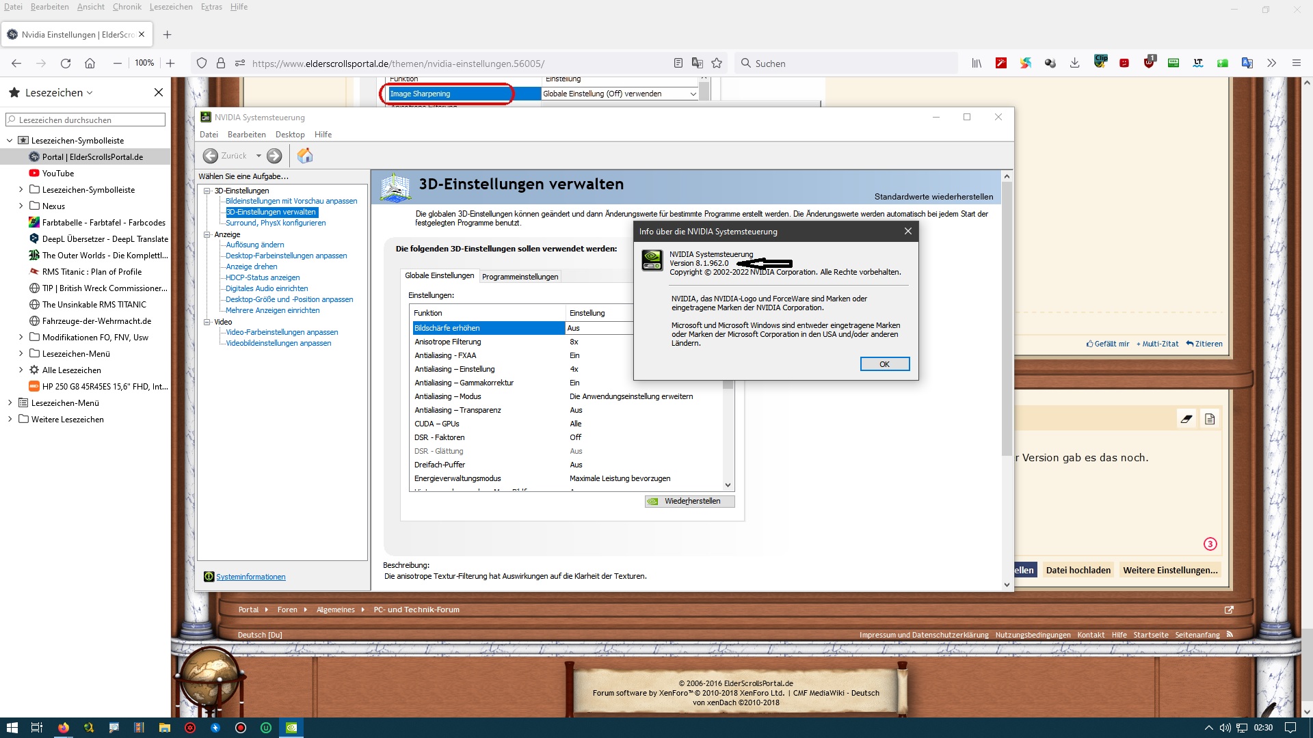
Task: Expand the Nexus bookmark folder
Action: tap(21, 206)
